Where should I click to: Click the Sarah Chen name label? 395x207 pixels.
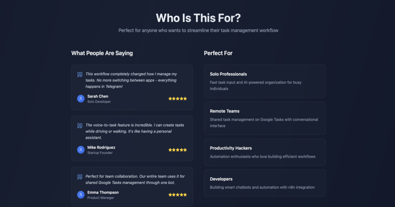[98, 96]
